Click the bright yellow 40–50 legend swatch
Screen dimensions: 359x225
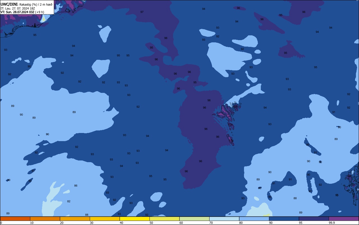135,219
